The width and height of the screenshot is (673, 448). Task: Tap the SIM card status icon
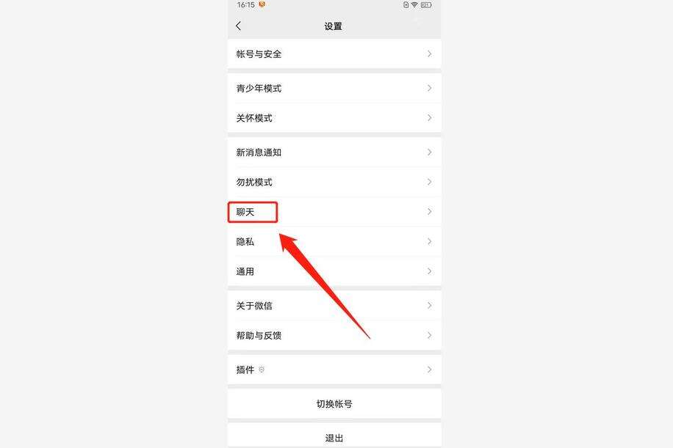click(x=406, y=4)
